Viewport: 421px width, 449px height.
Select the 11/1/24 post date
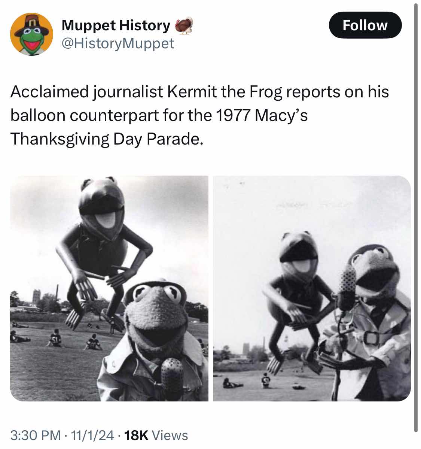pyautogui.click(x=92, y=435)
